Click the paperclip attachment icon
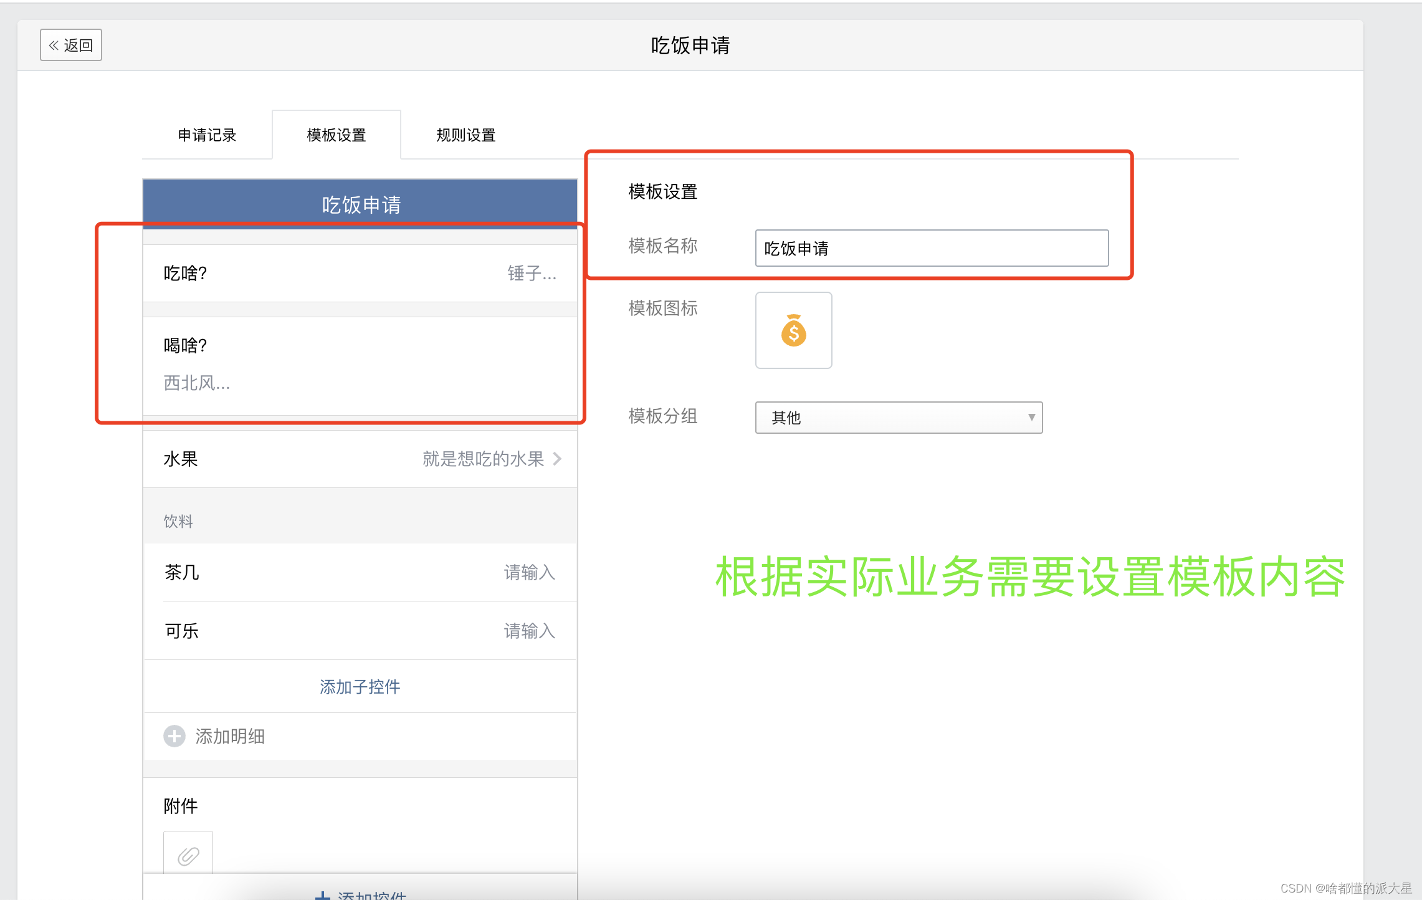This screenshot has width=1422, height=900. click(188, 856)
